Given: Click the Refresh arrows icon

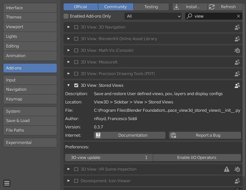Looking at the screenshot, I should pos(212,7).
